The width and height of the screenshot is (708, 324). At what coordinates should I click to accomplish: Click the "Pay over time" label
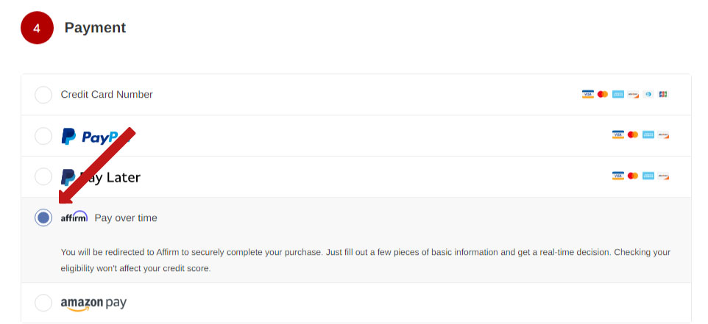click(x=126, y=218)
